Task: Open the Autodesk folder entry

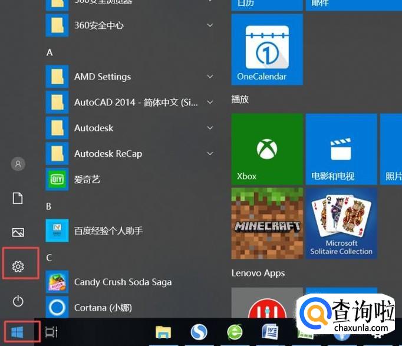Action: pyautogui.click(x=130, y=128)
